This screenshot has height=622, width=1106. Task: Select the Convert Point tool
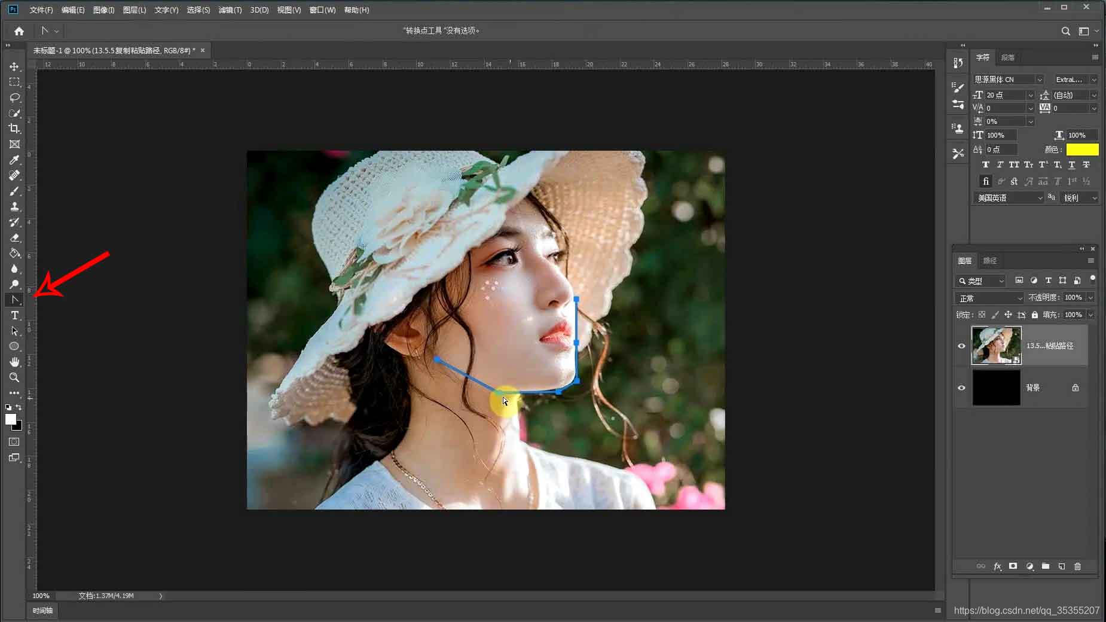click(x=14, y=300)
